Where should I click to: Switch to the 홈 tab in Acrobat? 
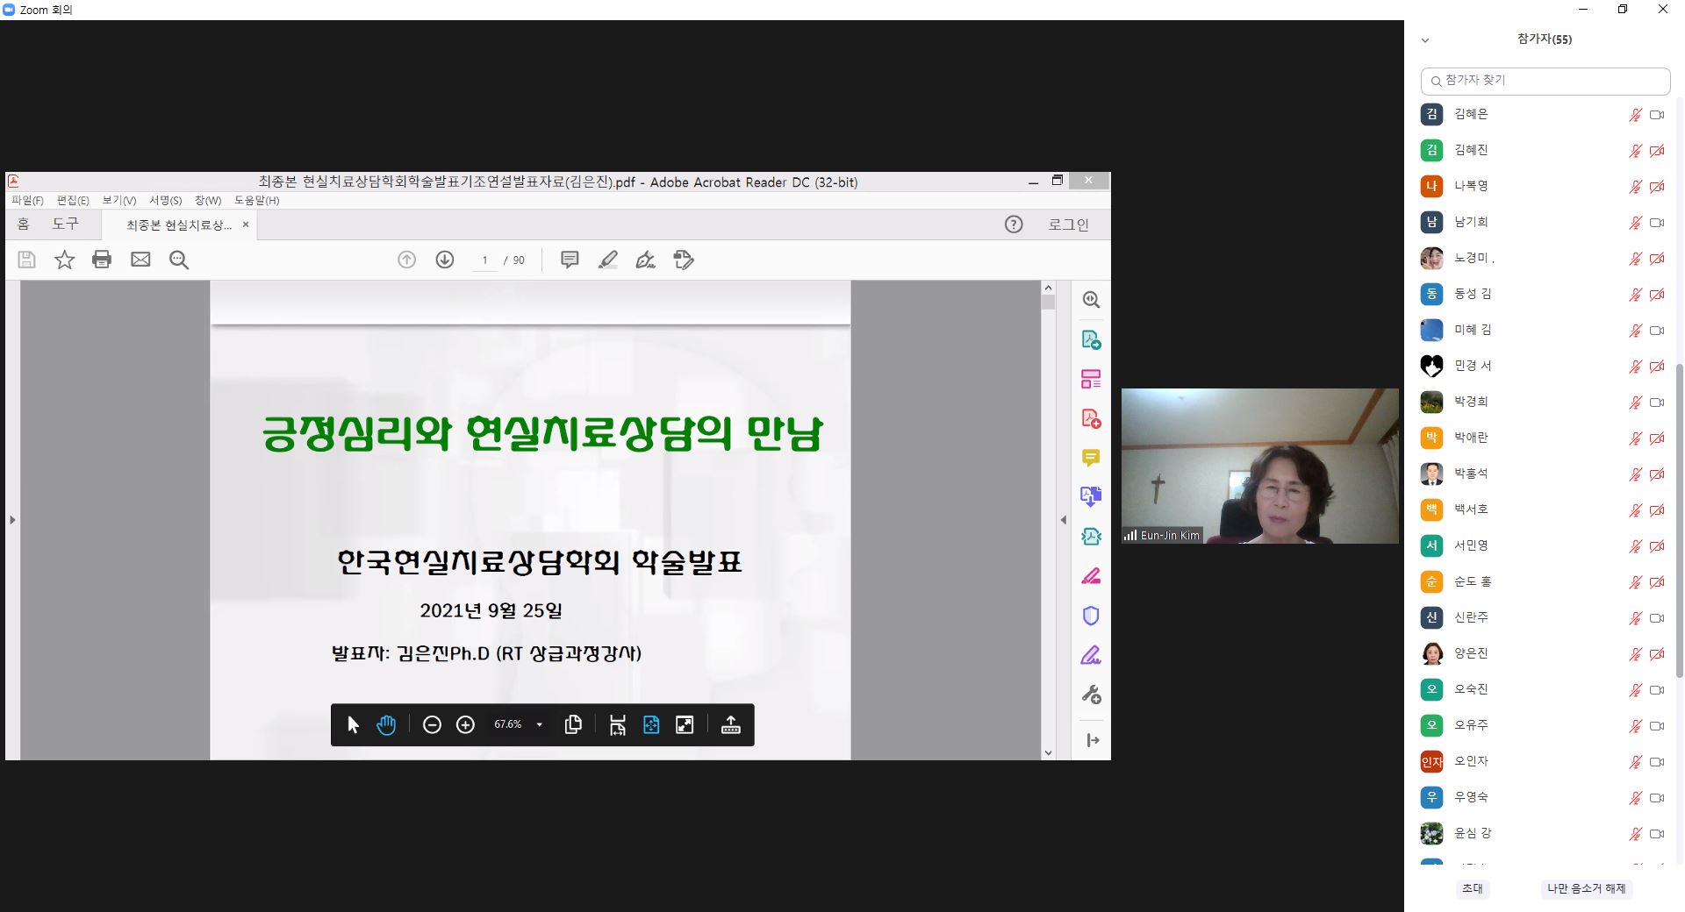pos(24,224)
